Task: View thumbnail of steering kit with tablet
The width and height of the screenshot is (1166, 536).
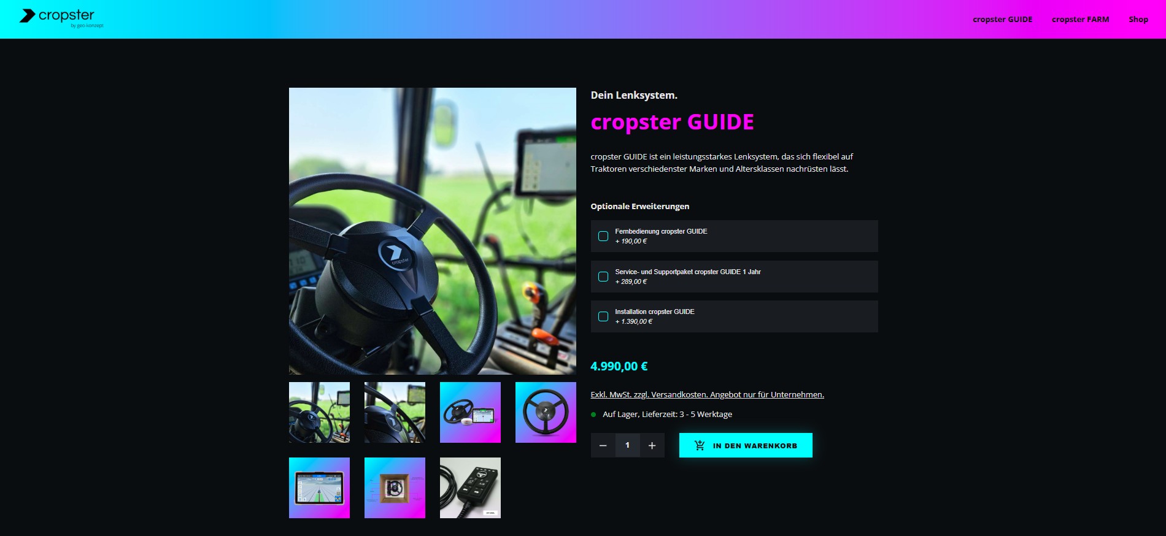Action: tap(470, 412)
